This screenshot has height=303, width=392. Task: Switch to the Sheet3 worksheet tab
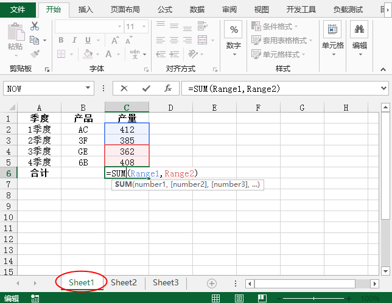pos(166,282)
